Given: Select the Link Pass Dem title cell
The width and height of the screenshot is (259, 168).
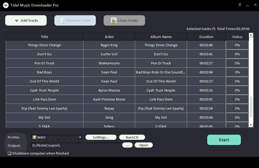Looking at the screenshot, I should coord(44,99).
